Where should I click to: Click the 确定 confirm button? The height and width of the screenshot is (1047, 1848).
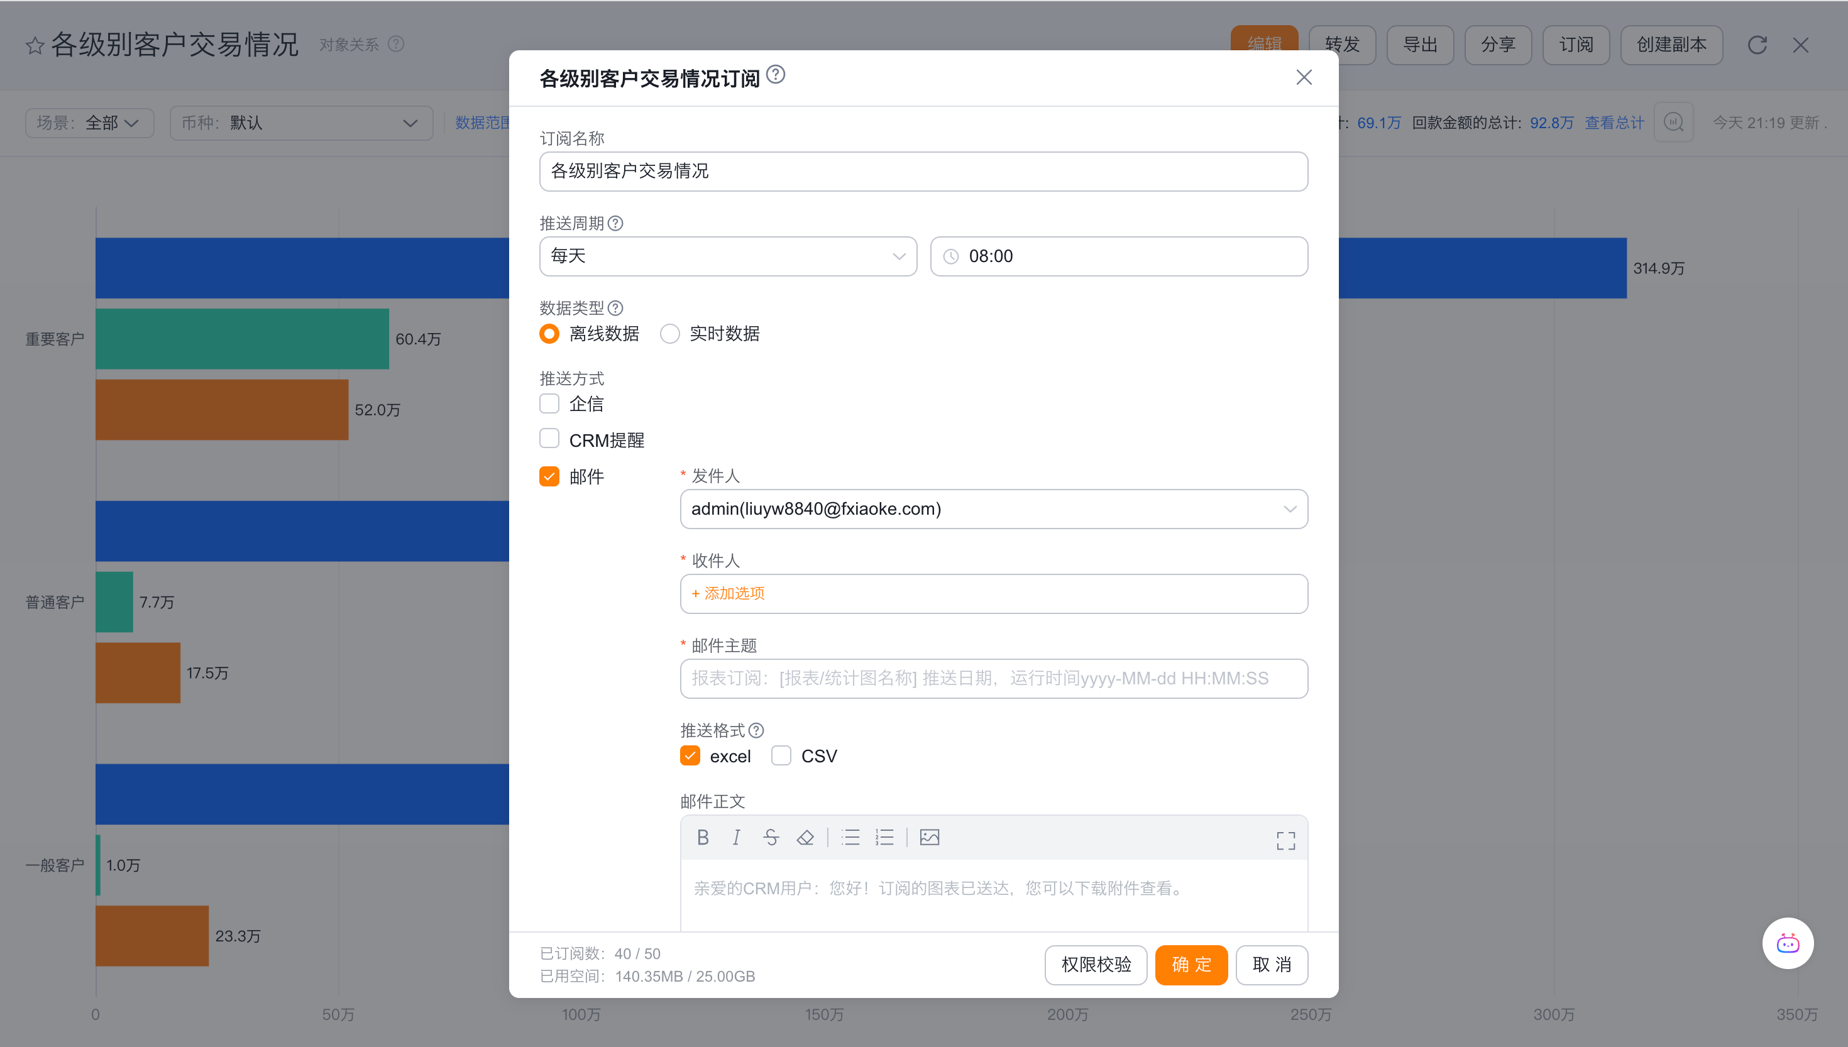pyautogui.click(x=1191, y=965)
